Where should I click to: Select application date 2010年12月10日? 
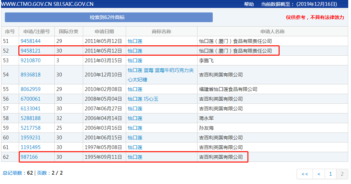103,75
